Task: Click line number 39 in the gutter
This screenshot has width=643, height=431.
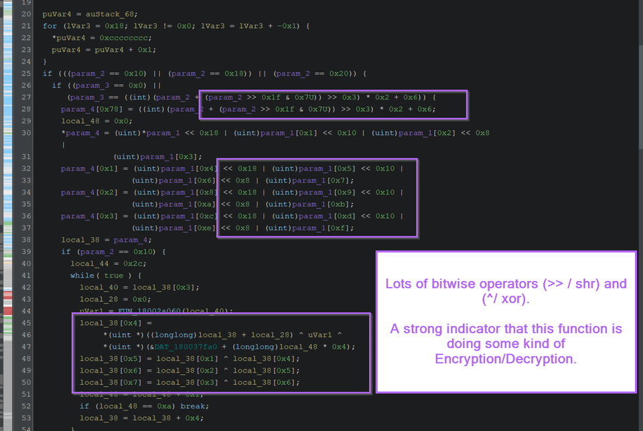Action: point(26,252)
